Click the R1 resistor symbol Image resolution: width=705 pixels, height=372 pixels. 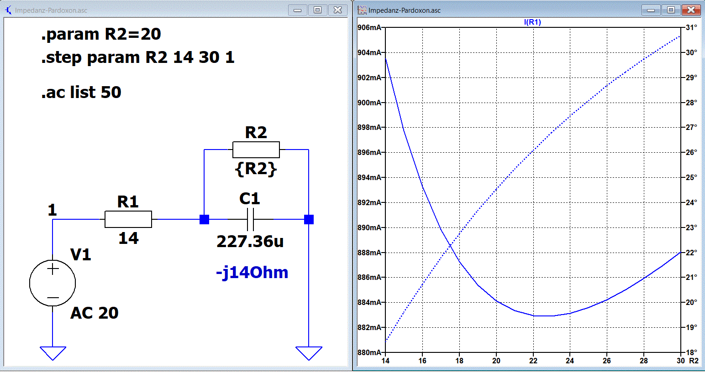coord(128,219)
